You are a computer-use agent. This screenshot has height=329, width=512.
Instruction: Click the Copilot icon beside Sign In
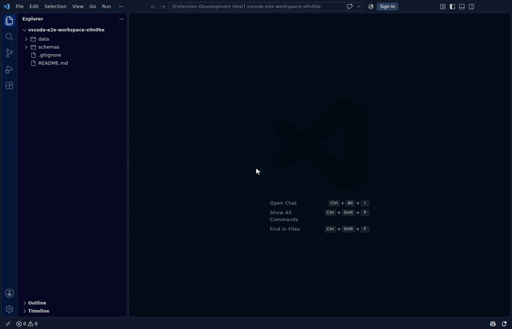[x=370, y=7]
